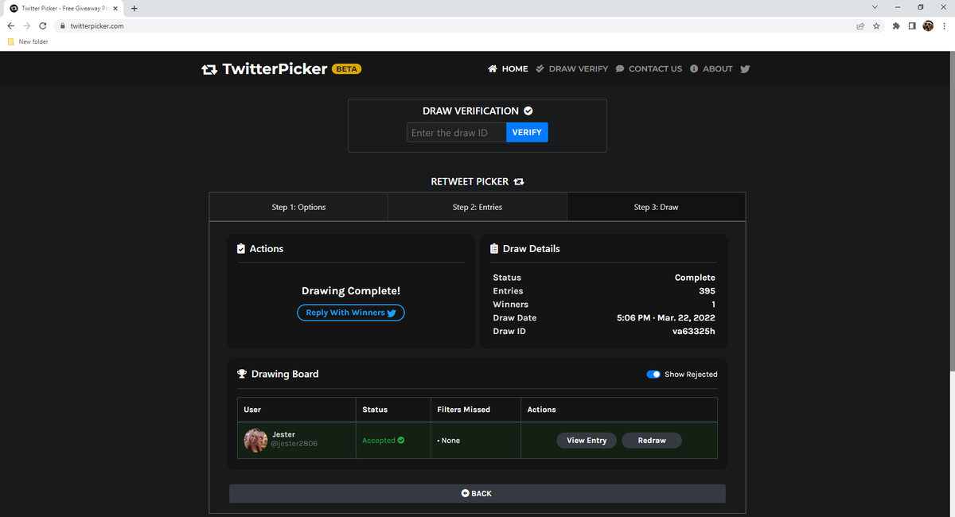Screen dimensions: 955x517
Task: Click Reply With Winners button
Action: (351, 313)
